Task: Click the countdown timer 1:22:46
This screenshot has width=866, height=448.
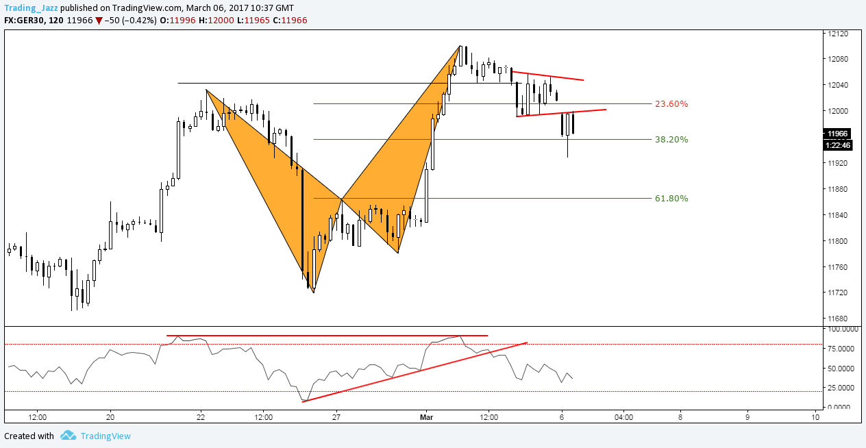Action: [839, 145]
